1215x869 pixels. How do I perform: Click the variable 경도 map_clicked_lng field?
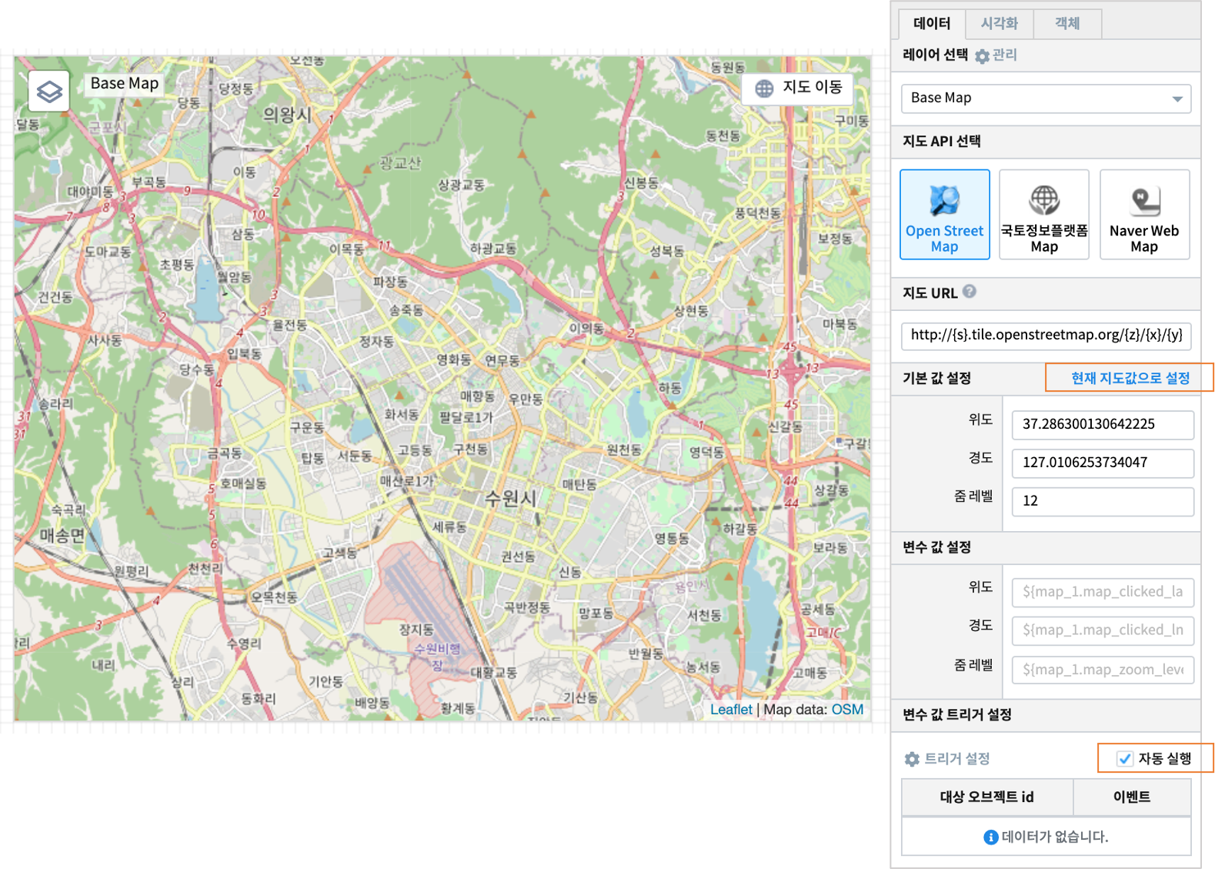click(x=1103, y=631)
